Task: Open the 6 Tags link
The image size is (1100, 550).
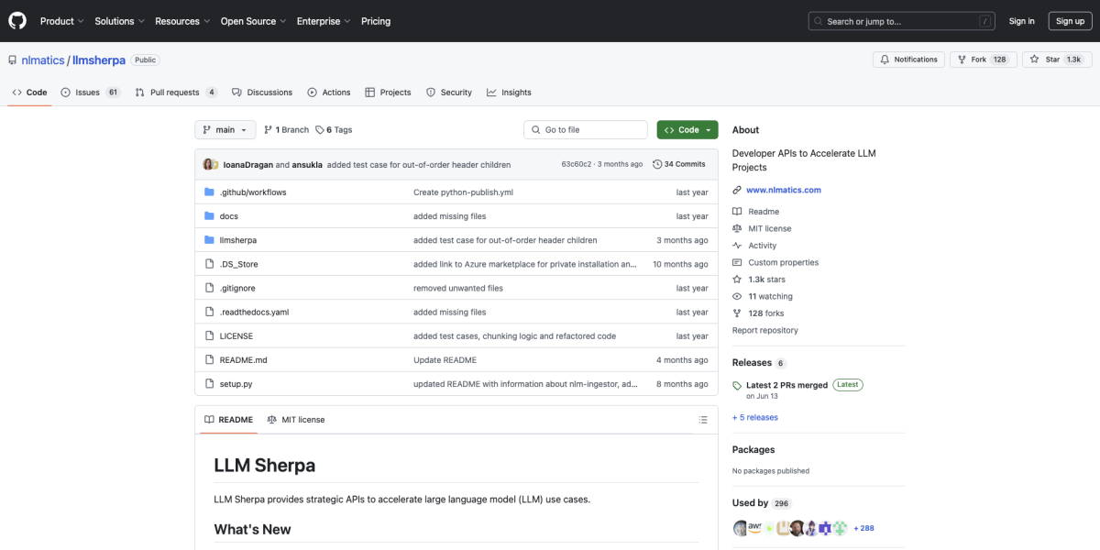Action: (x=334, y=130)
